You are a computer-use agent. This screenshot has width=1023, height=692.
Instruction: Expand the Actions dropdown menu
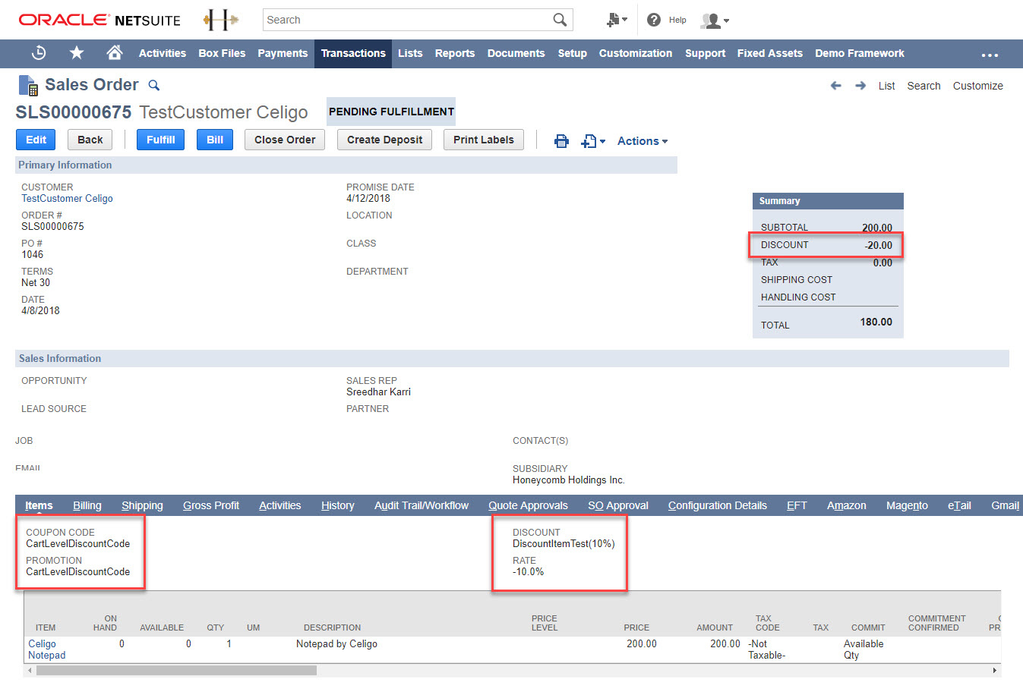(642, 141)
